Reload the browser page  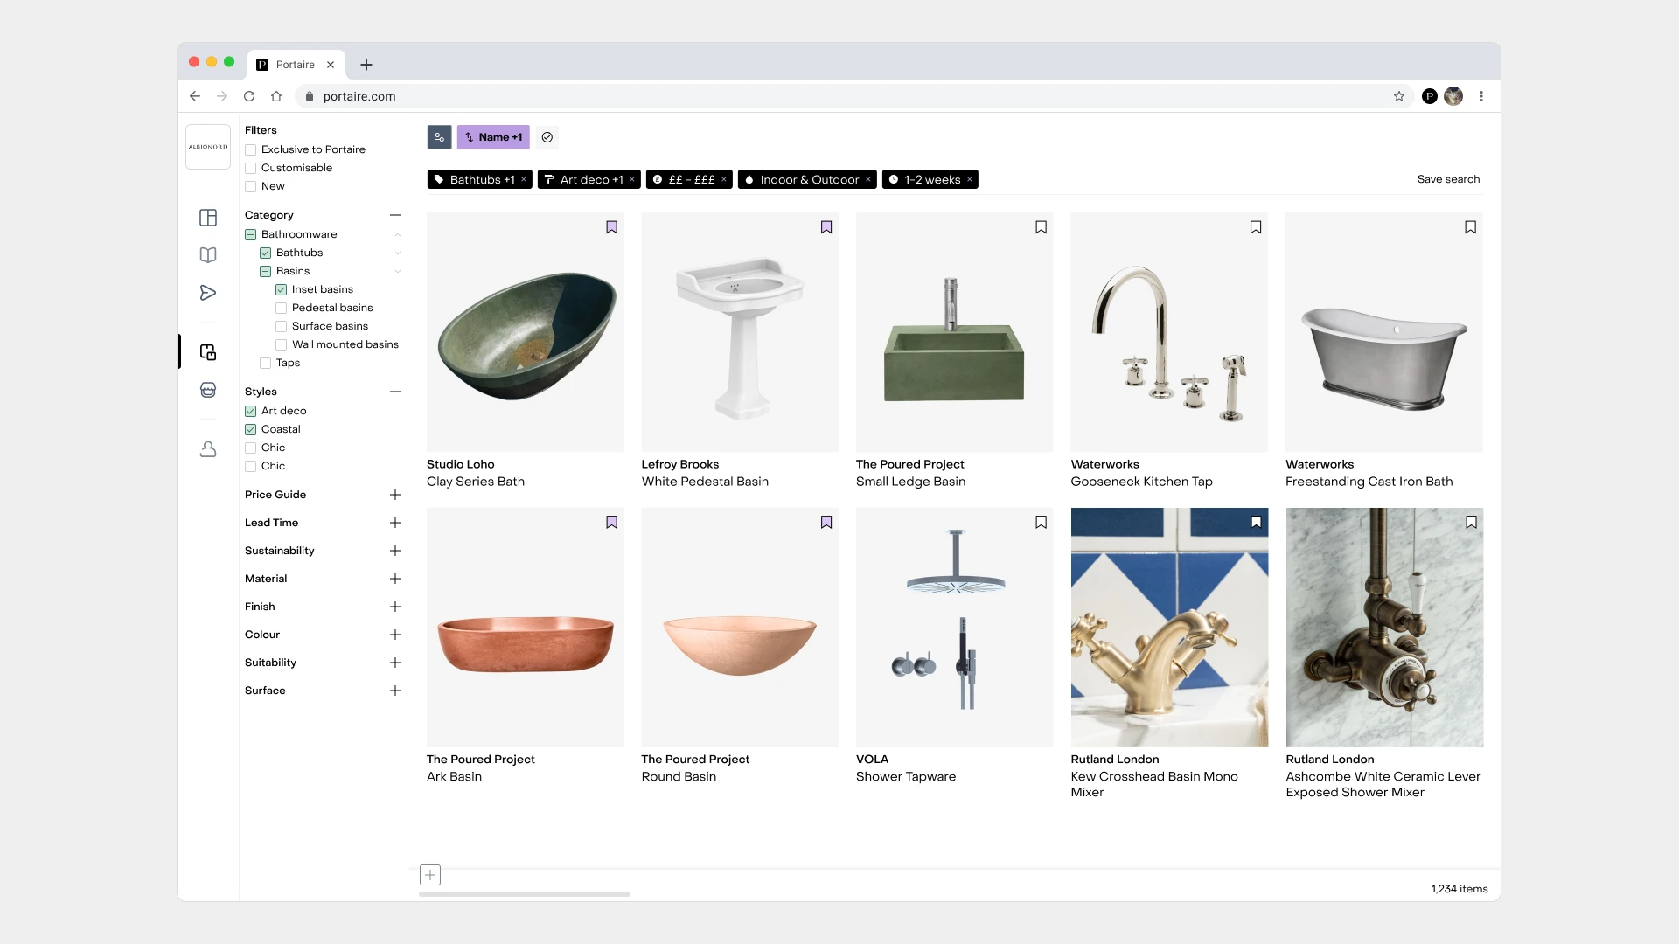249,96
